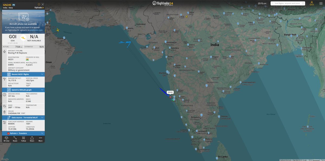Open the 3D view of flight GN24S

6,139
